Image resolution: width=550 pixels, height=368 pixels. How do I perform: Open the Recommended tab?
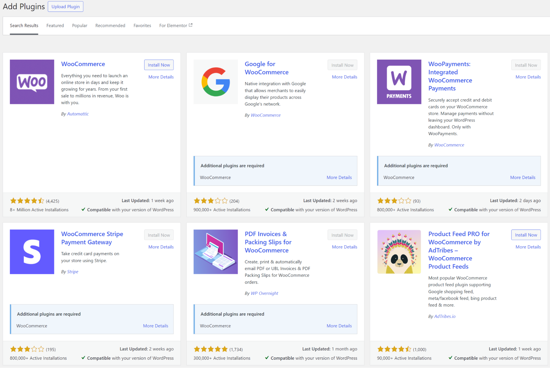(110, 26)
